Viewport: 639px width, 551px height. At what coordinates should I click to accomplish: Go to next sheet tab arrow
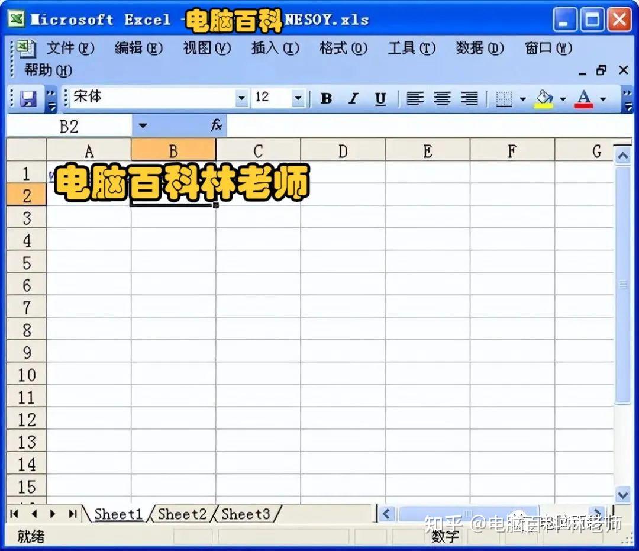click(53, 514)
